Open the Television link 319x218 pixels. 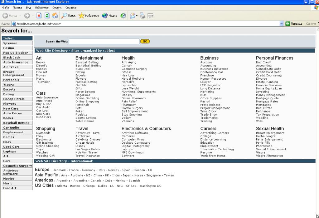[43, 82]
